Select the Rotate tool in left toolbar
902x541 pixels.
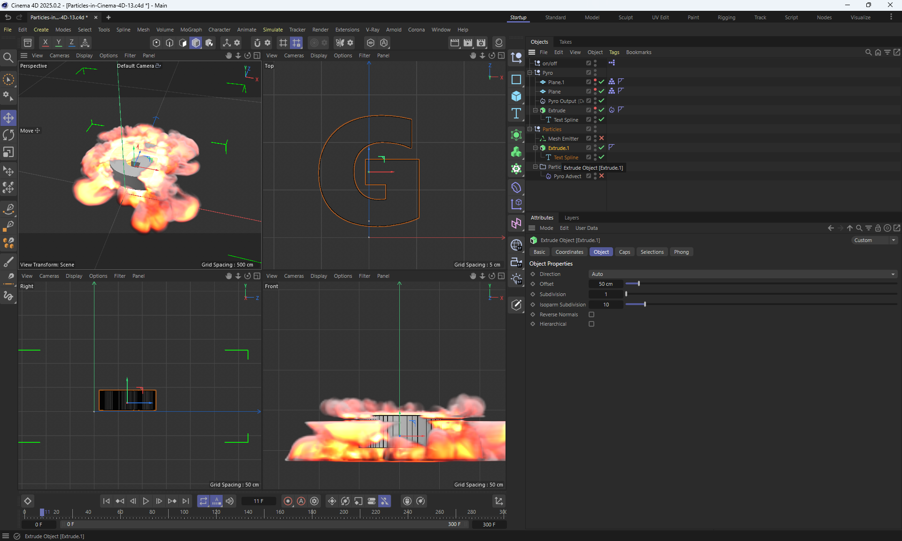[8, 135]
